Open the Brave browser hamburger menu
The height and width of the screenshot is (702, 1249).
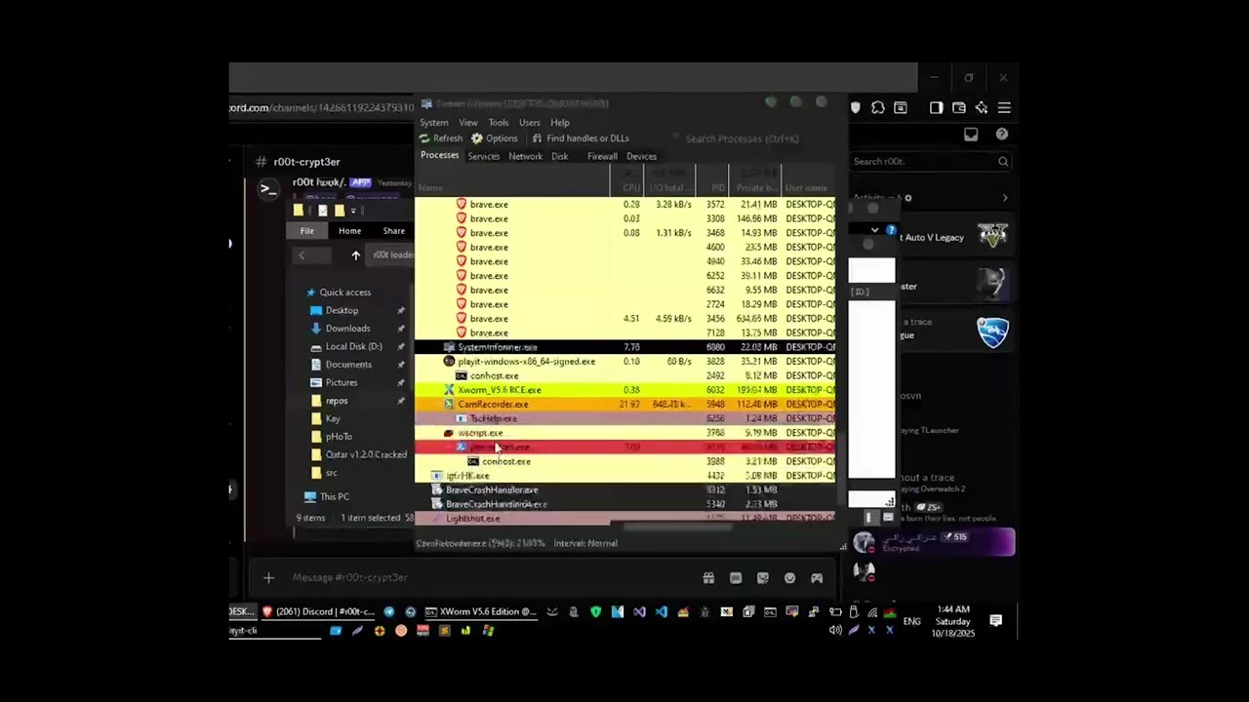click(1004, 108)
